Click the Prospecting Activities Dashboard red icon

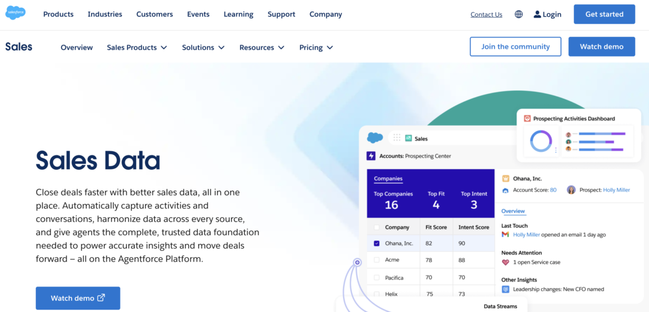(527, 118)
